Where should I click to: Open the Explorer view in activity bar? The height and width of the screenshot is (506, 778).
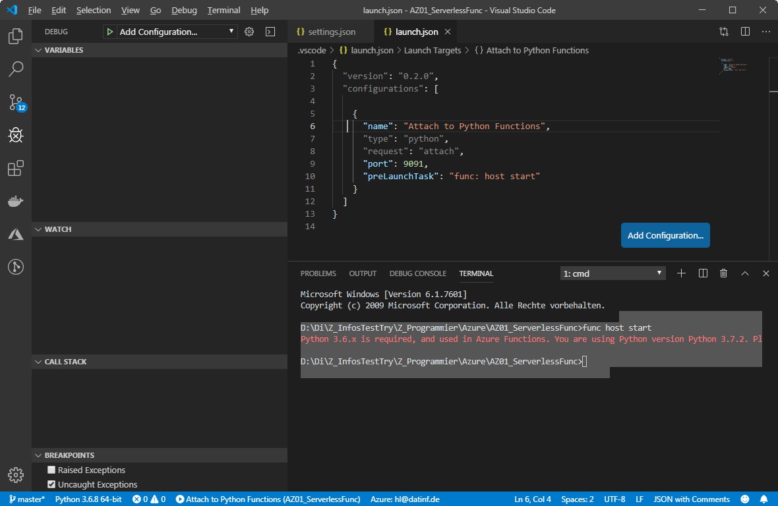tap(15, 36)
